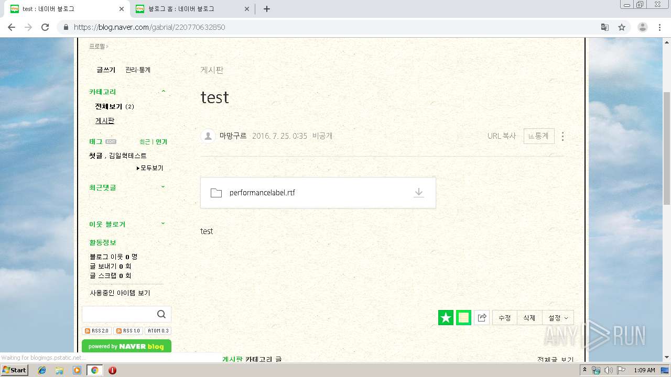Download the performancelabel.rtf attachment

pyautogui.click(x=418, y=193)
